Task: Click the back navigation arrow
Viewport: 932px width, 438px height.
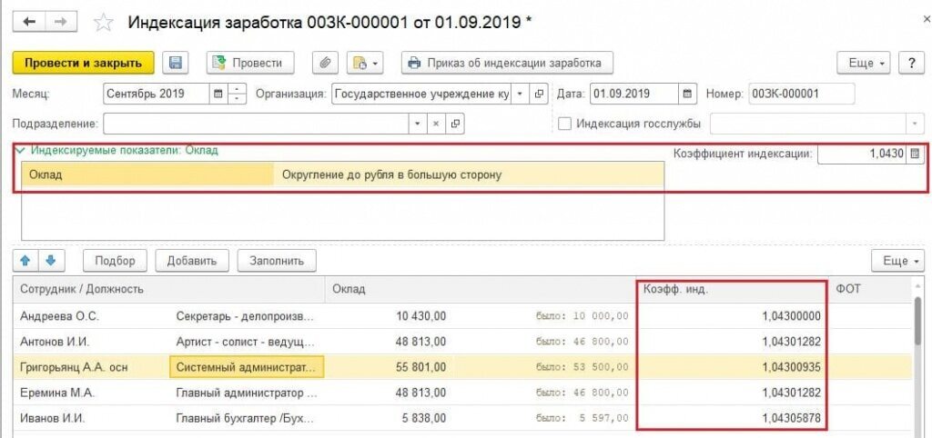Action: (x=31, y=21)
